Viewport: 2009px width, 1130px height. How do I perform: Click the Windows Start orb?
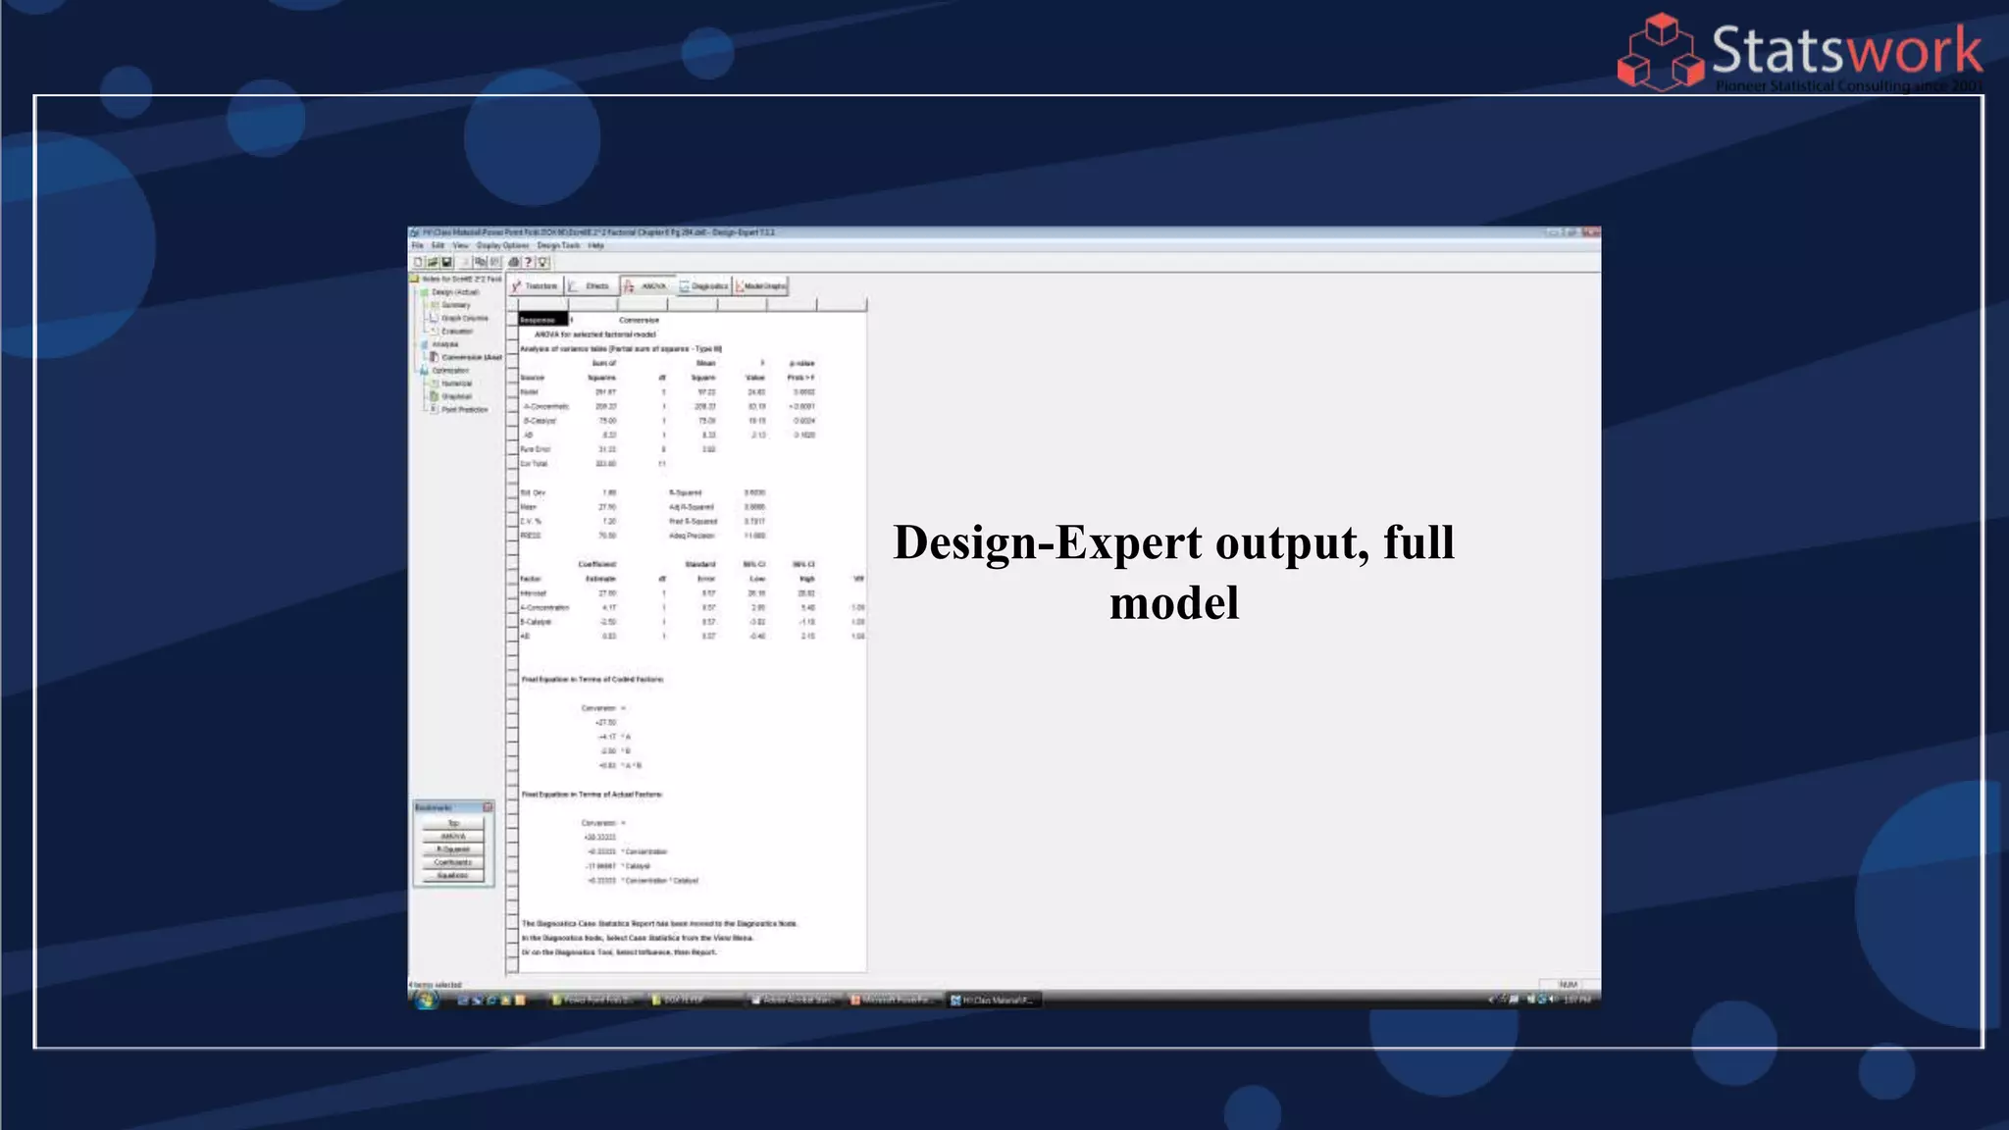(x=426, y=1000)
